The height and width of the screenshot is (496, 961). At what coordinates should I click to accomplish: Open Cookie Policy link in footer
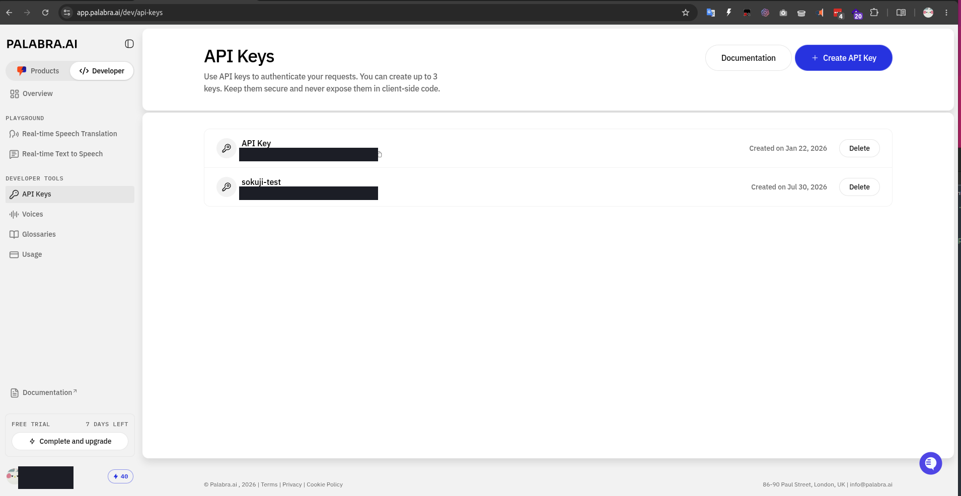point(325,484)
